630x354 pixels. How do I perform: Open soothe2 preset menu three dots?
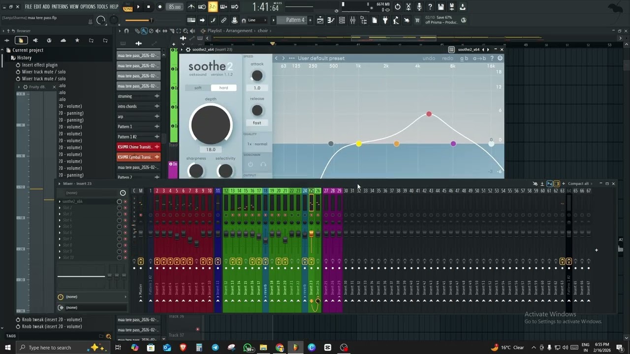pos(292,58)
